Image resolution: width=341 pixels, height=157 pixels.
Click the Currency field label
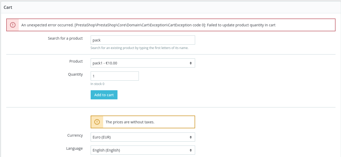(x=75, y=135)
